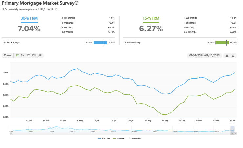Select the 3Y zoom range
The height and width of the screenshot is (148, 243).
[x=23, y=55]
